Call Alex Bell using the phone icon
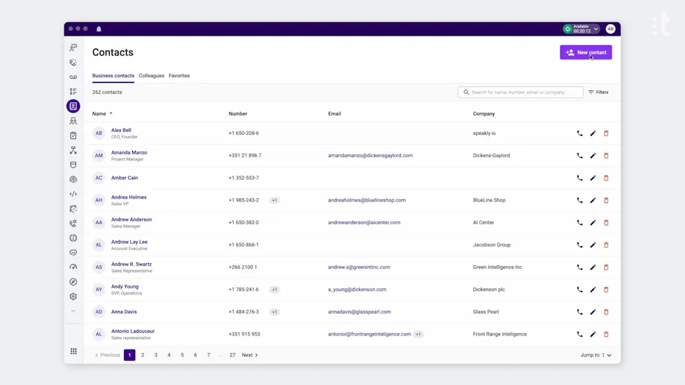The height and width of the screenshot is (385, 685). click(580, 134)
